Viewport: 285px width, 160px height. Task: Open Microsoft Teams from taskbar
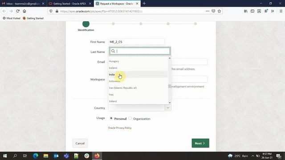66,156
